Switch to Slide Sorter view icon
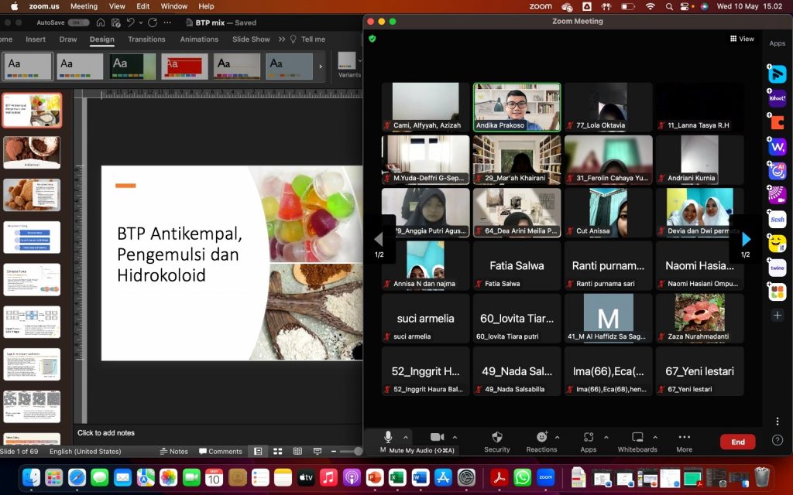The width and height of the screenshot is (793, 495). pos(277,451)
